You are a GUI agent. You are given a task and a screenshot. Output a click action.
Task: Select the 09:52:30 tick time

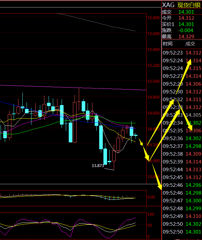(173, 92)
